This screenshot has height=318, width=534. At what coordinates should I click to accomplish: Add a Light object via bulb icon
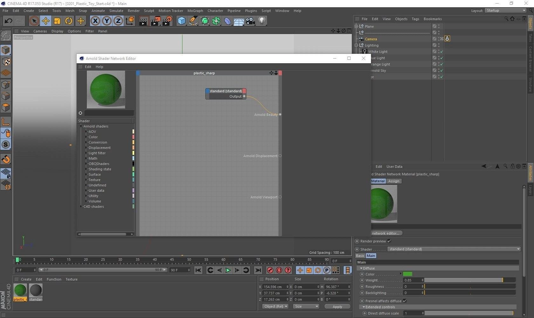click(262, 21)
